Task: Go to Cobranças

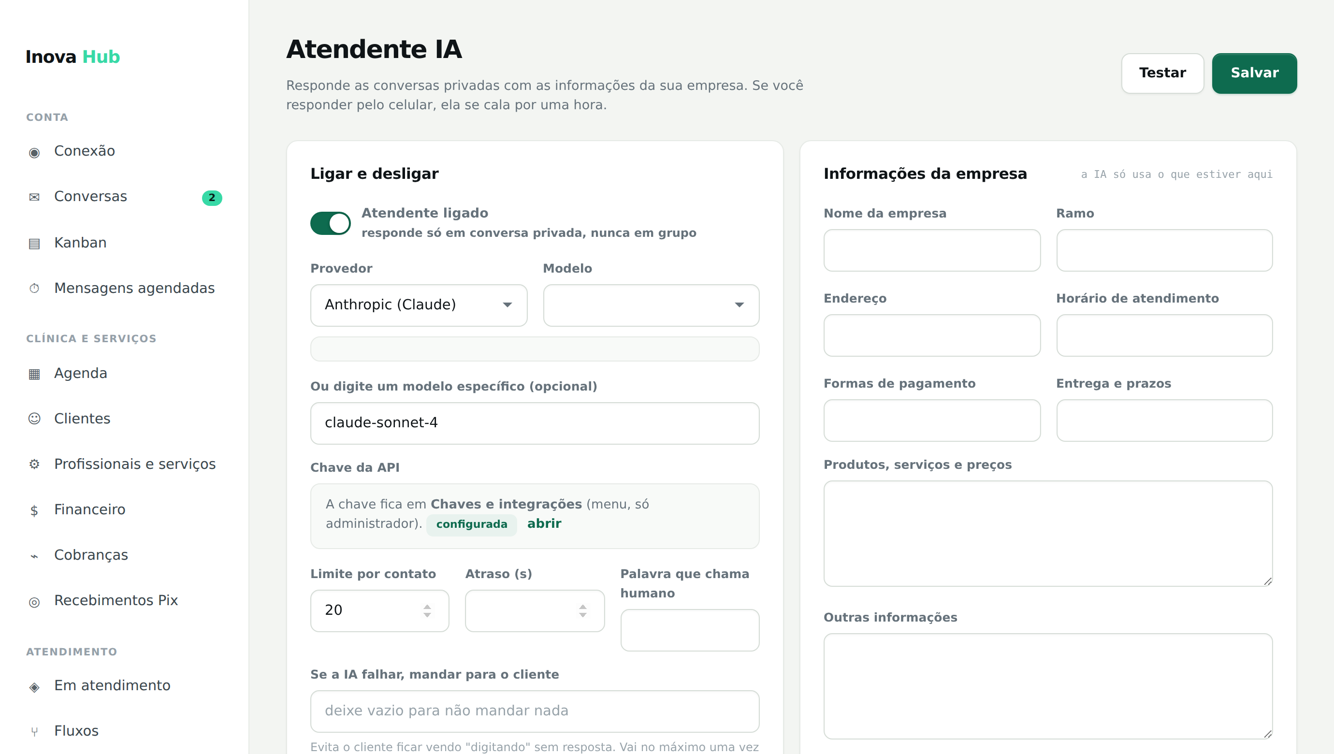Action: pos(124,555)
